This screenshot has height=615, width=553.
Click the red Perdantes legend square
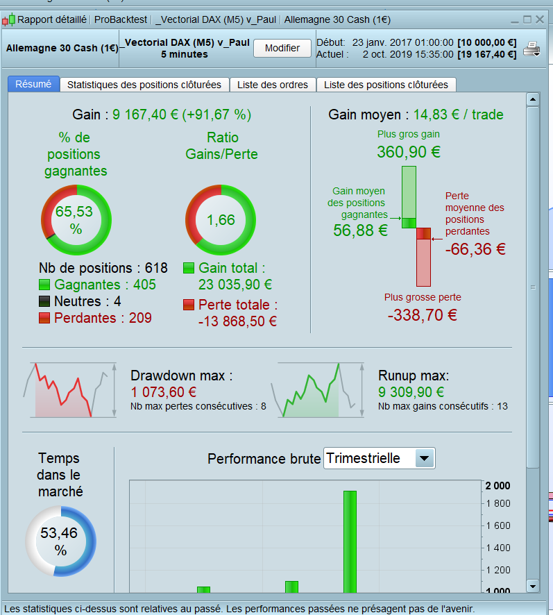[x=44, y=318]
